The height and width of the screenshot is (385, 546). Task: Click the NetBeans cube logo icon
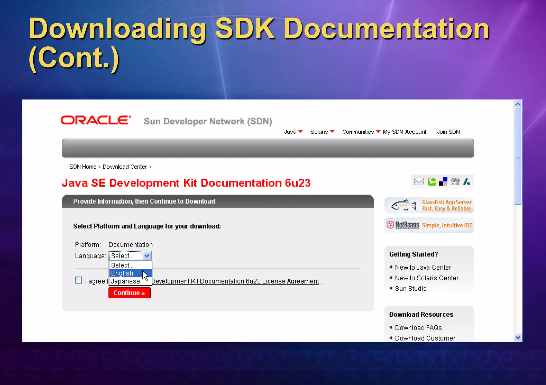pyautogui.click(x=390, y=225)
